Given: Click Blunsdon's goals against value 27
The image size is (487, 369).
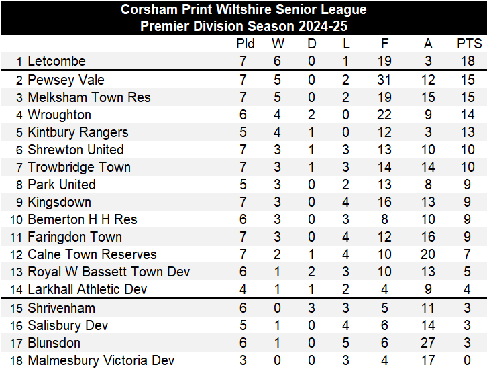Looking at the screenshot, I should [427, 344].
